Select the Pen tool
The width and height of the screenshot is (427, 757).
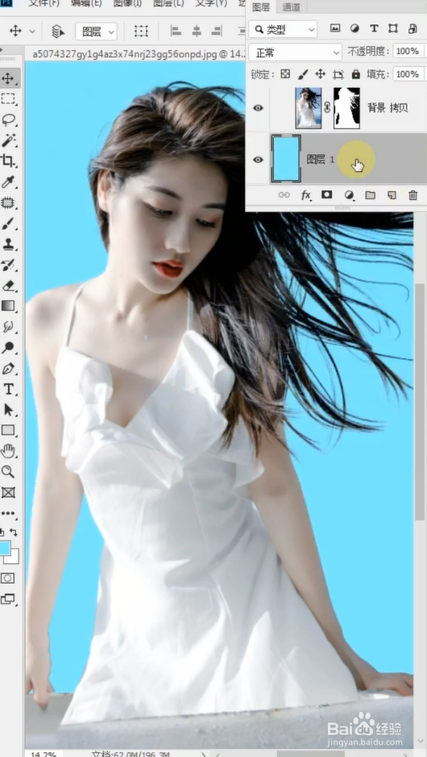(8, 368)
